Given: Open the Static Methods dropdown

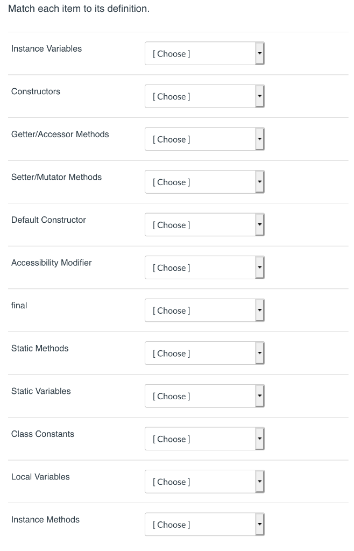Looking at the screenshot, I should click(204, 353).
